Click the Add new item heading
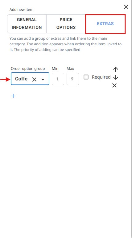This screenshot has width=132, height=250. pyautogui.click(x=22, y=10)
